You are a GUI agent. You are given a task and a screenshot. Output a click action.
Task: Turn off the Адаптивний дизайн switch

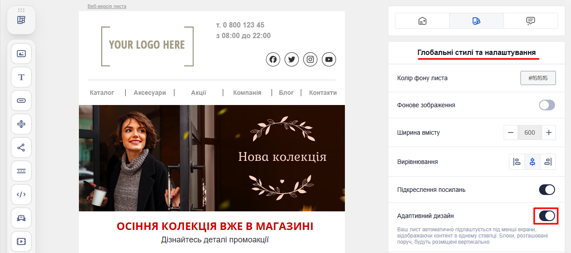tap(547, 216)
